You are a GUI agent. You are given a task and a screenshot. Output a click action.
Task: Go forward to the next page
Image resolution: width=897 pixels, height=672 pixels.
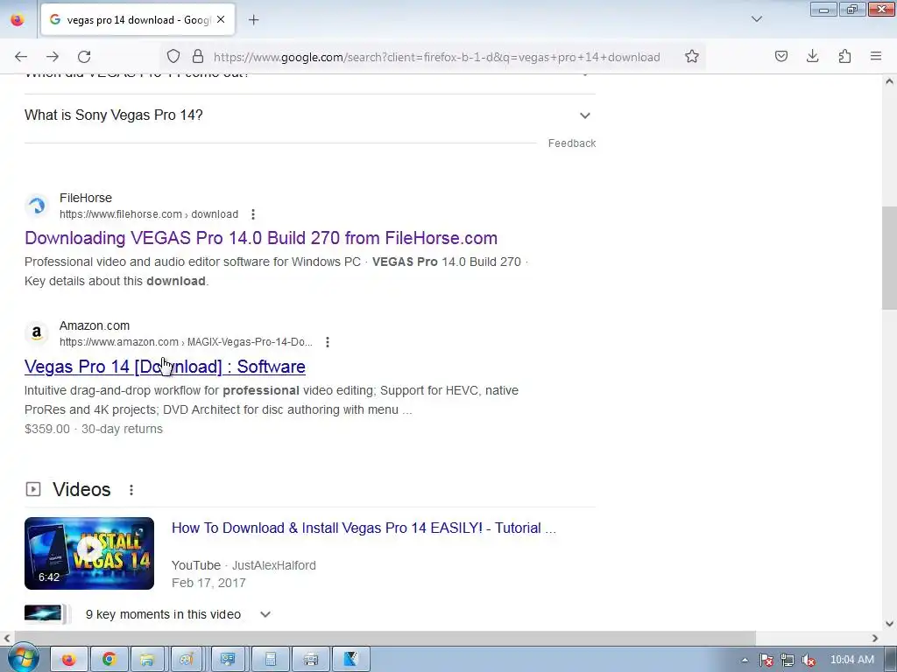point(53,57)
